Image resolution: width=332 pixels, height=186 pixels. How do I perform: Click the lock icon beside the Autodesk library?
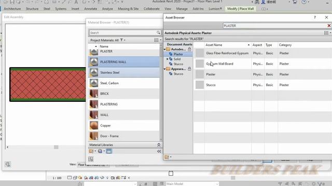[x=189, y=49]
